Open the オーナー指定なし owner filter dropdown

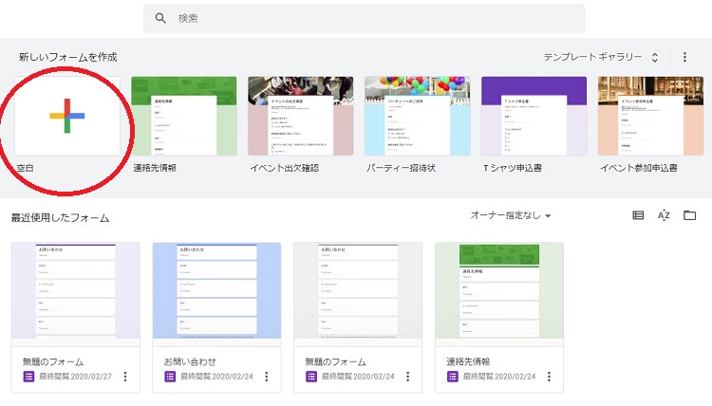coord(511,215)
